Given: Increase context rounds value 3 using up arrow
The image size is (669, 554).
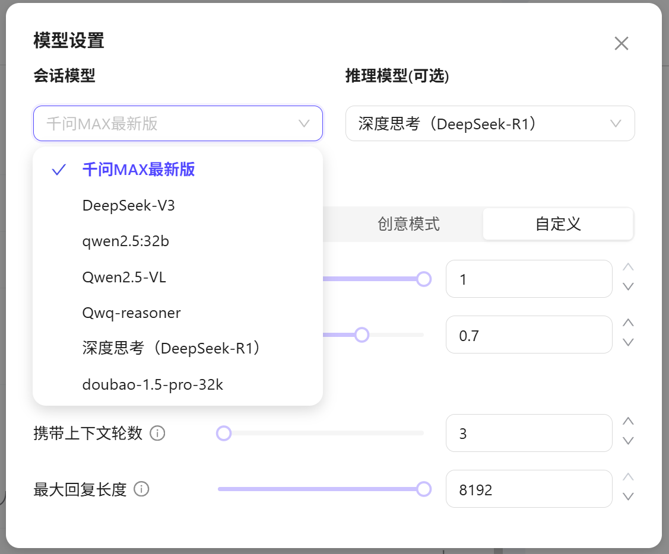Looking at the screenshot, I should pos(627,422).
